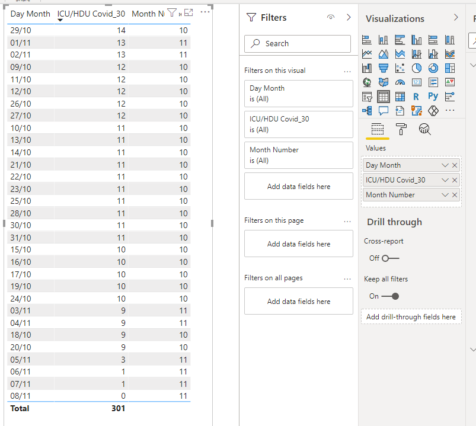
Task: Click Add data fields under this visual
Action: (299, 186)
